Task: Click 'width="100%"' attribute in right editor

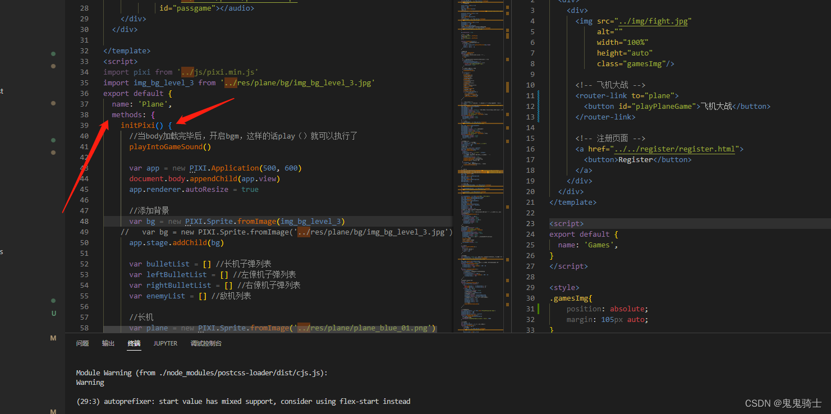Action: pos(623,43)
